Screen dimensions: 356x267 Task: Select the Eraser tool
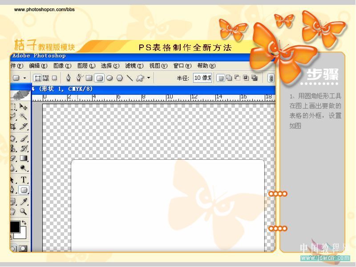pos(13,158)
